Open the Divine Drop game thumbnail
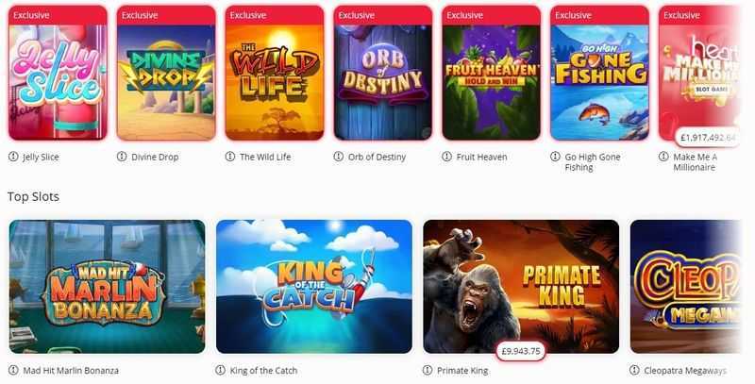This screenshot has height=384, width=755. tap(166, 73)
